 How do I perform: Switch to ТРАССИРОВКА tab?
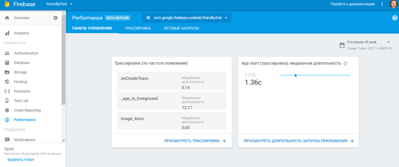[x=138, y=28]
